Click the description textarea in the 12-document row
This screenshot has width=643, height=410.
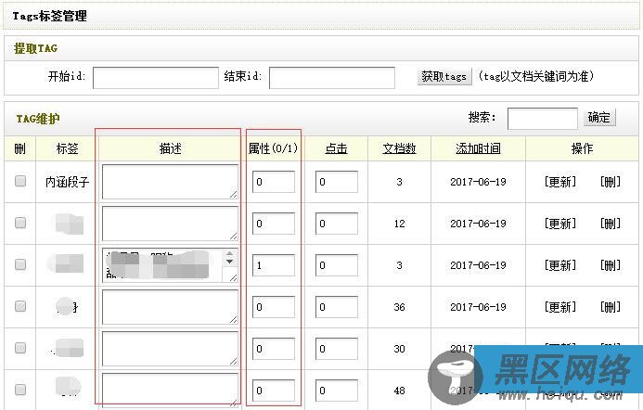pyautogui.click(x=170, y=224)
